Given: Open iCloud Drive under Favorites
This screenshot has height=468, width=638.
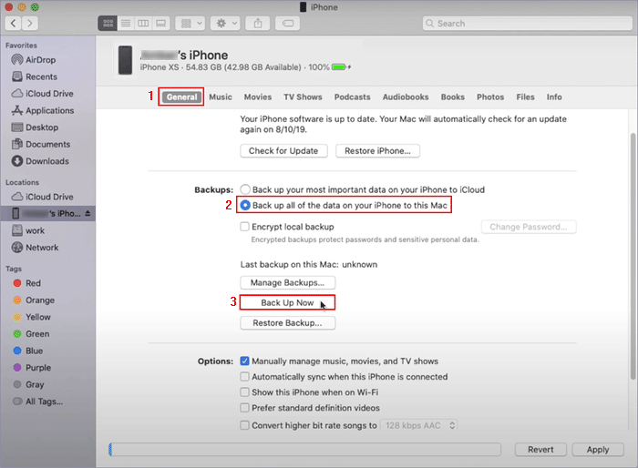Looking at the screenshot, I should (42, 94).
